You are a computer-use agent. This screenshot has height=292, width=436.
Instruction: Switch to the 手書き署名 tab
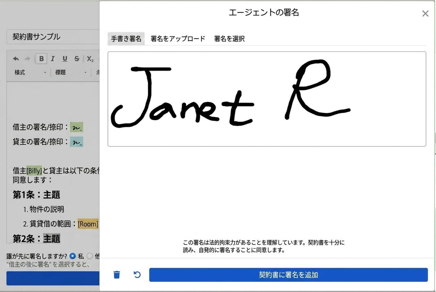126,39
